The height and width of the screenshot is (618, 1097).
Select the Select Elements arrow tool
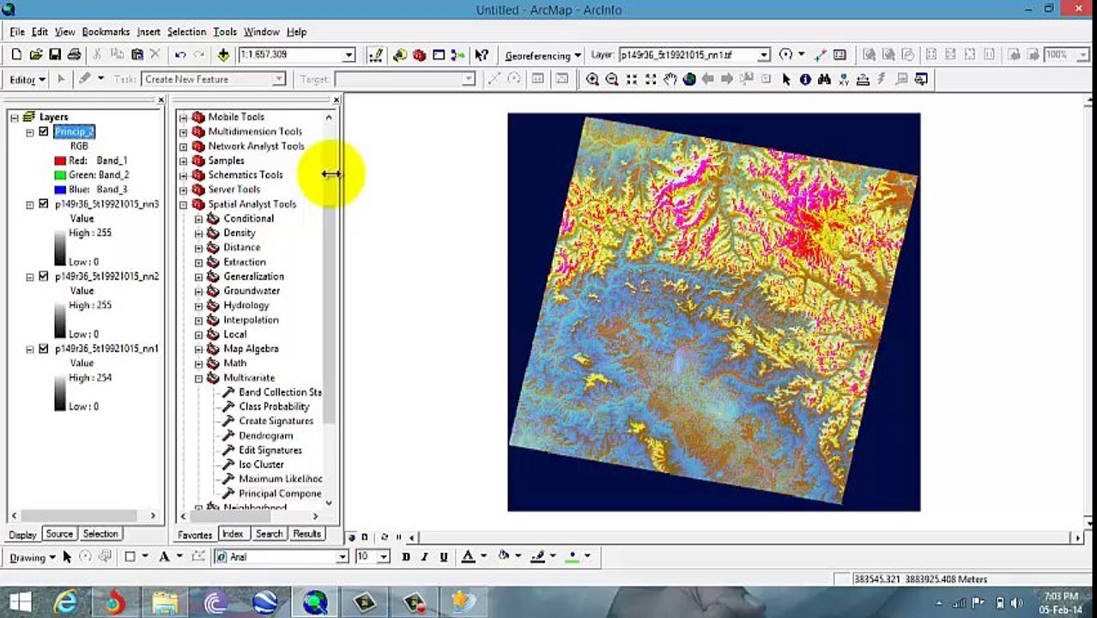[786, 79]
